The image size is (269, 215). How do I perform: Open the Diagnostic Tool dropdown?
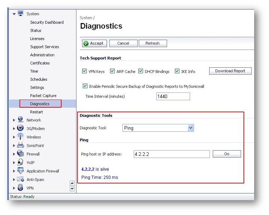190,128
